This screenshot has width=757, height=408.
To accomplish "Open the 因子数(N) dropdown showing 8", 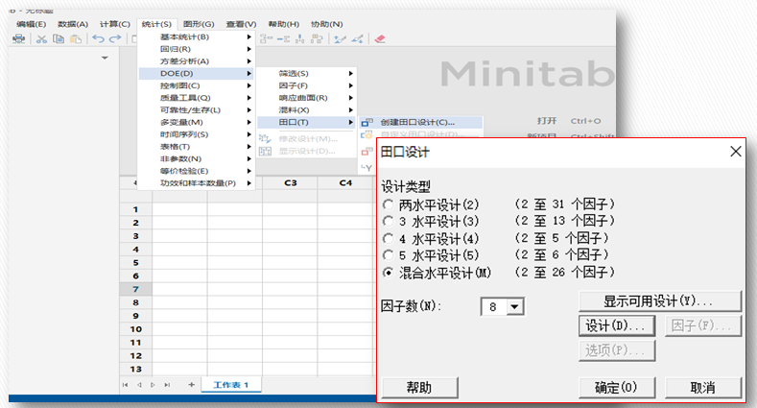I will 514,306.
